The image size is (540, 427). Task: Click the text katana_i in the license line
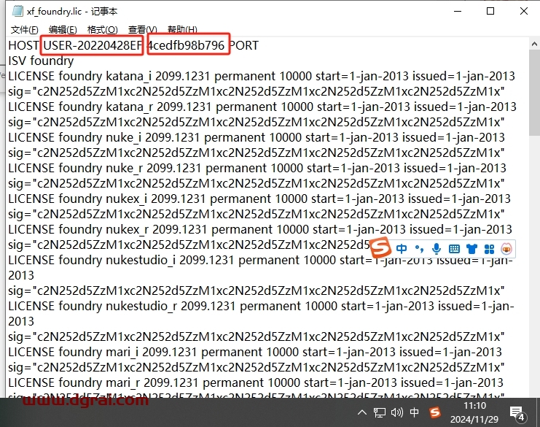[128, 76]
